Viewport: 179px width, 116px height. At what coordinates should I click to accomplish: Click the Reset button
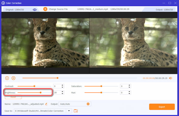[x=13, y=97]
